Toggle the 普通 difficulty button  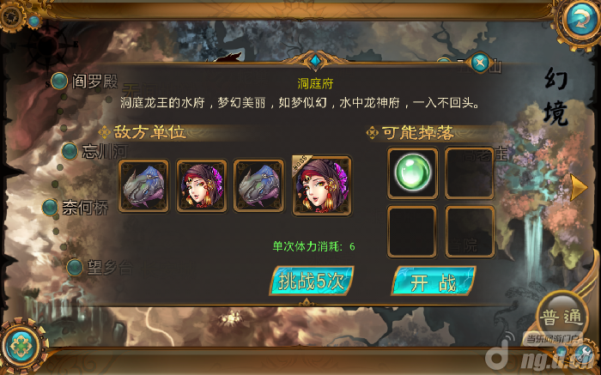[x=562, y=317]
